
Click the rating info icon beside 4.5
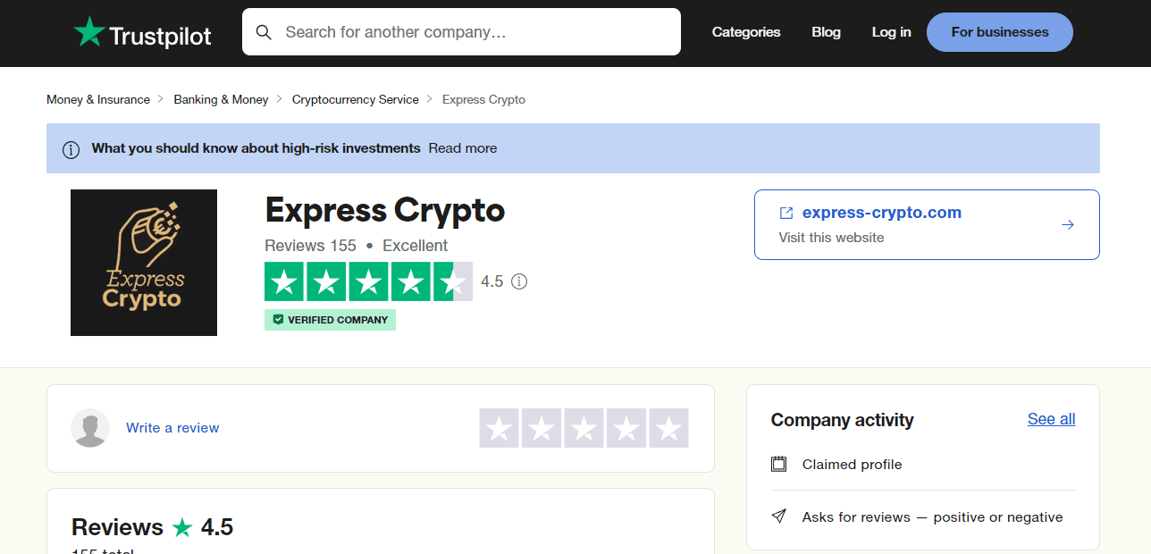[x=519, y=281]
